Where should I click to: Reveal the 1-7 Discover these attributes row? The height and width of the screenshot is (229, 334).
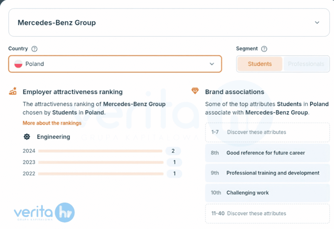click(267, 132)
